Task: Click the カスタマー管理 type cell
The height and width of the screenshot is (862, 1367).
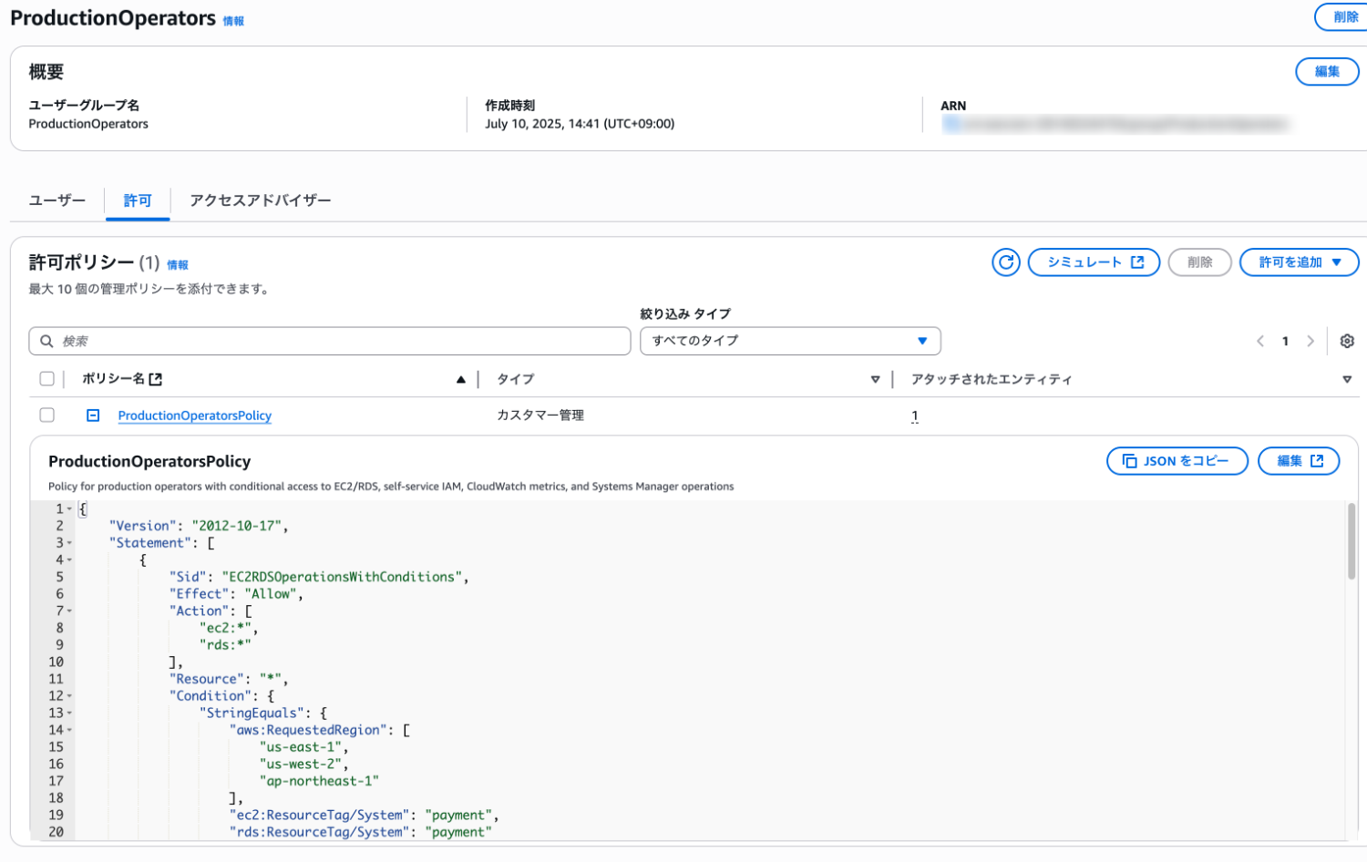Action: [x=540, y=416]
